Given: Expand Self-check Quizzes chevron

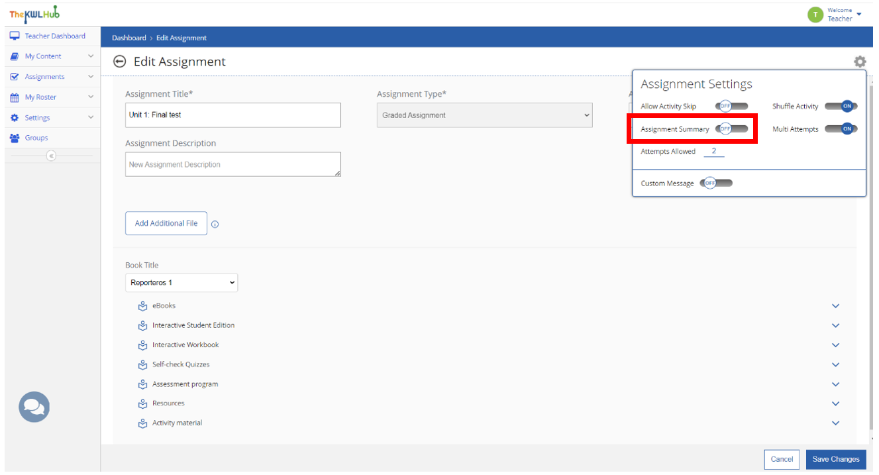Looking at the screenshot, I should (x=836, y=365).
